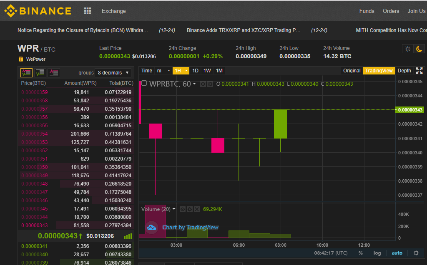Toggle WPRBTC series visibility eye icon
This screenshot has height=265, width=427.
pyautogui.click(x=203, y=84)
